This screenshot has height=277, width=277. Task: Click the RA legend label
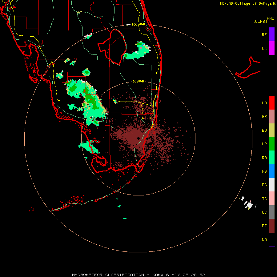[264, 158]
